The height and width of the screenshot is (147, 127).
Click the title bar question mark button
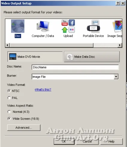click(118, 3)
